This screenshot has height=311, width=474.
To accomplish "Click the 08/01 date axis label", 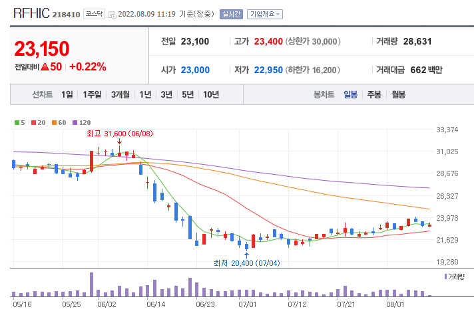I will tap(395, 304).
